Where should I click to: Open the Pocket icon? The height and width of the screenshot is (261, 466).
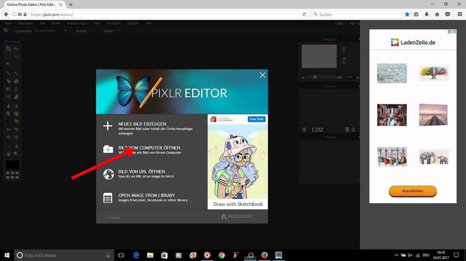448,14
